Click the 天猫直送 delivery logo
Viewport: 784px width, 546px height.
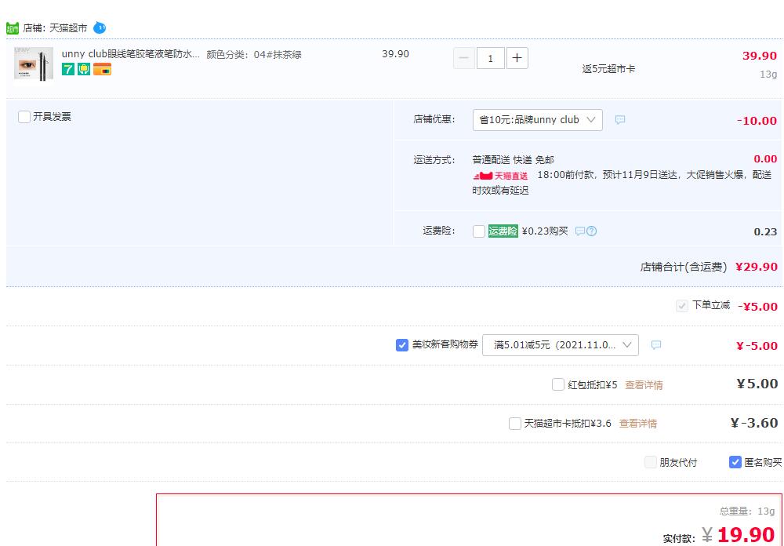(x=500, y=176)
